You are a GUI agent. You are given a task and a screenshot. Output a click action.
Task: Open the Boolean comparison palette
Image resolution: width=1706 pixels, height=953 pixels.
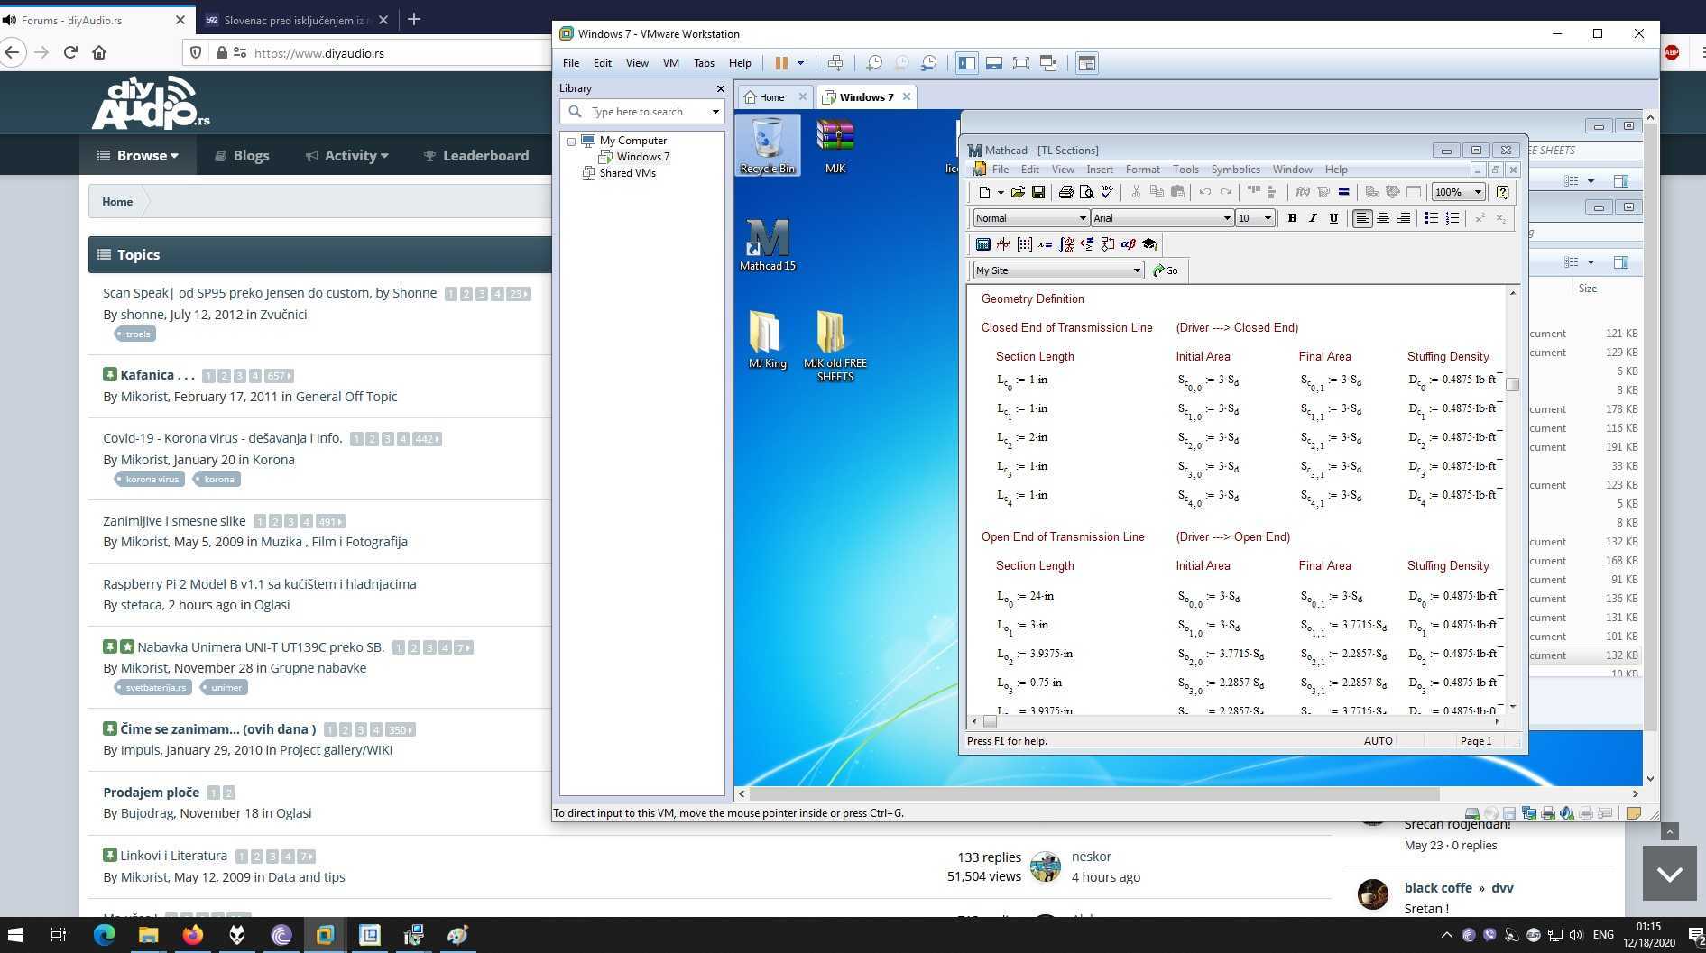1086,244
